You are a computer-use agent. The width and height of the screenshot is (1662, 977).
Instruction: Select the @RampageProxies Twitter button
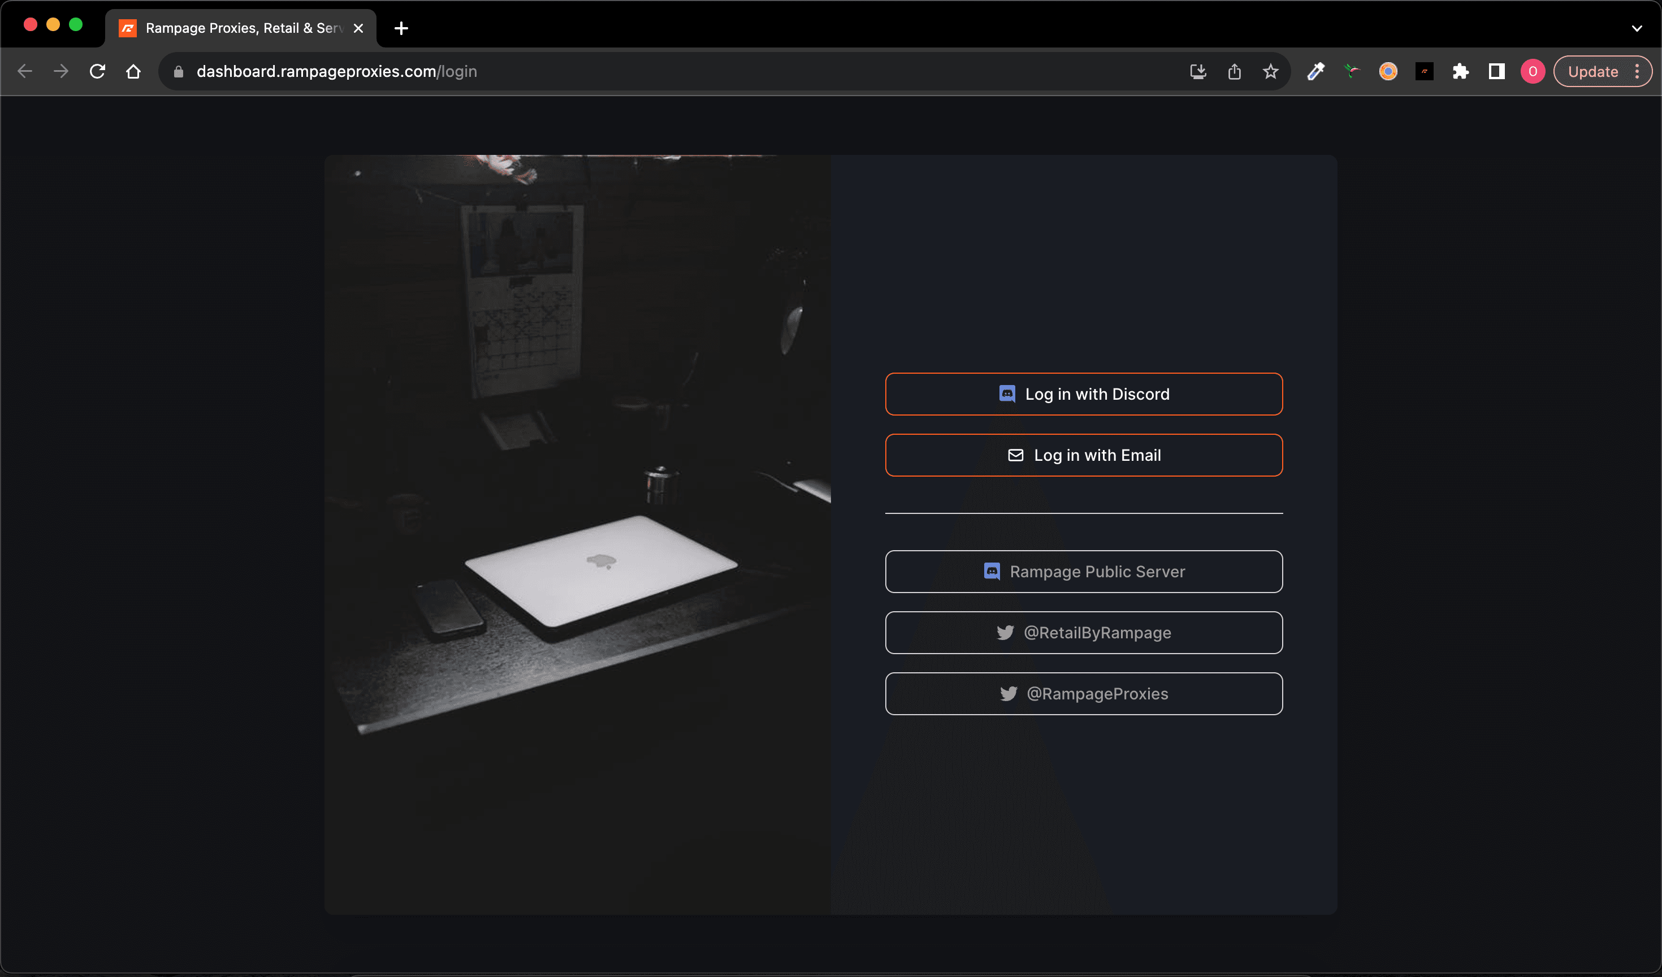1083,693
